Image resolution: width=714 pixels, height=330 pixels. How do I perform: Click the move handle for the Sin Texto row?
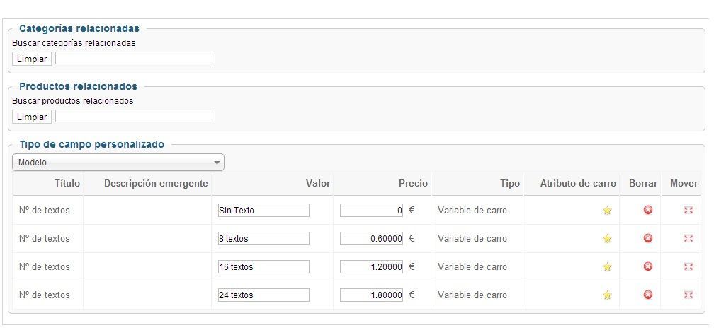coord(688,210)
